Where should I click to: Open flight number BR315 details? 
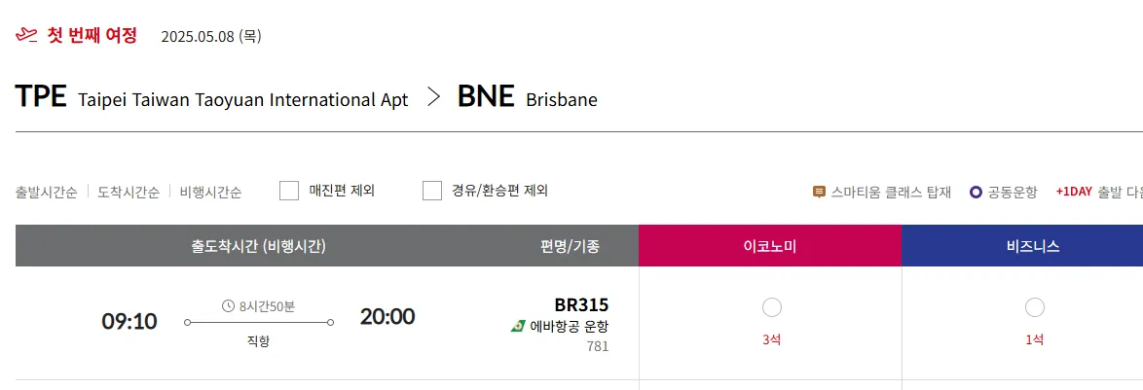click(x=581, y=304)
